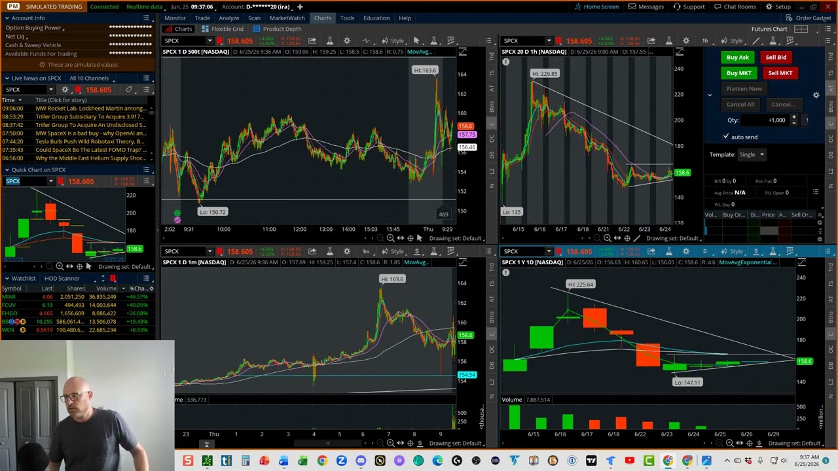
Task: Open Live News gear settings icon
Action: [65, 90]
